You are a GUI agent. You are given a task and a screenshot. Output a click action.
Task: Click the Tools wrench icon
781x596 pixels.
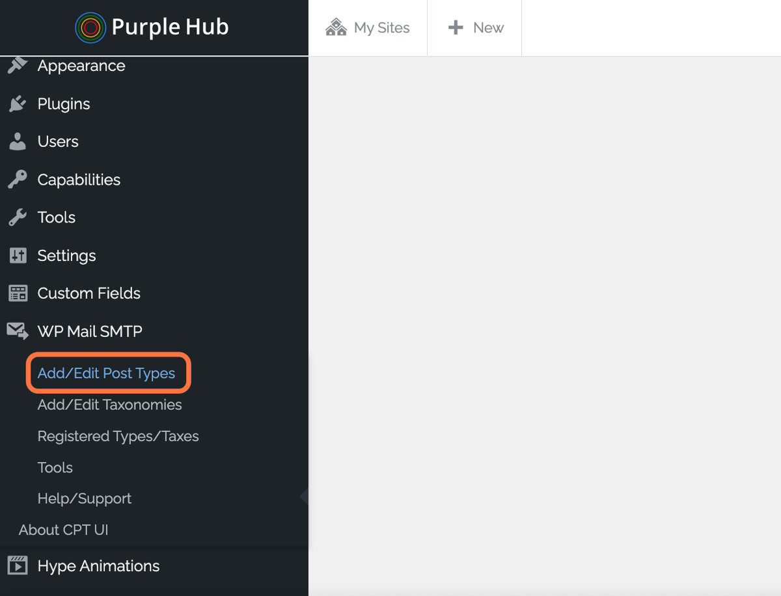(x=18, y=217)
